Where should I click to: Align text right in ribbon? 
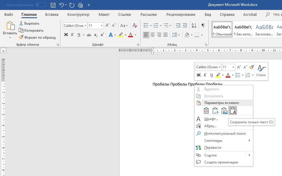[x=159, y=35]
